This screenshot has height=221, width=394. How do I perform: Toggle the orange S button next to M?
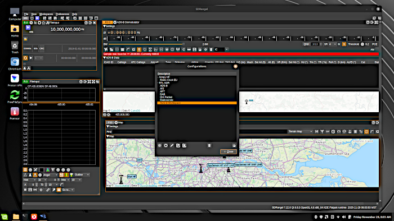click(344, 44)
